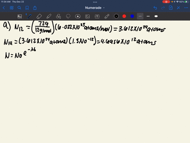Image resolution: width=190 pixels, height=143 pixels.
Task: Open the thumbnail grid view
Action: pyautogui.click(x=11, y=8)
